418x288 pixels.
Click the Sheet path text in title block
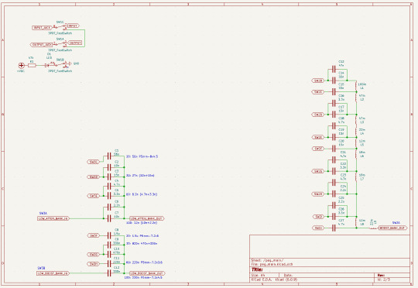pos(267,260)
